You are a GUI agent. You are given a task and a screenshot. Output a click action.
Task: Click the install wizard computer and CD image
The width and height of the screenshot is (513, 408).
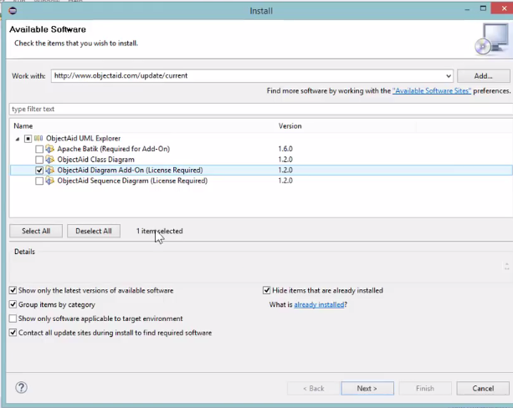pos(492,39)
